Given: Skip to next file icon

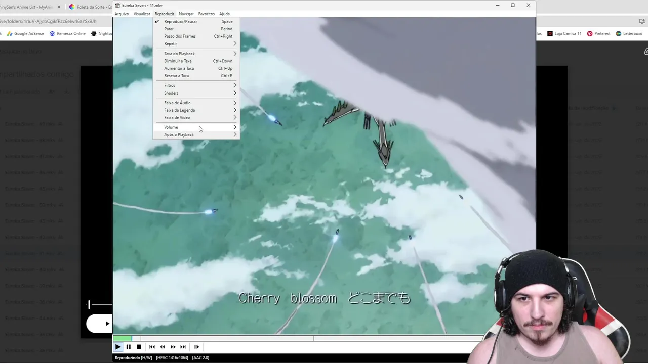Looking at the screenshot, I should click(183, 347).
